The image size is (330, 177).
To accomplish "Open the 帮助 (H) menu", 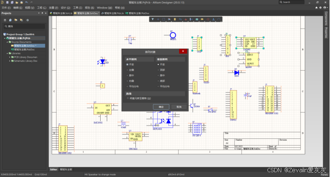I will pos(120,8).
